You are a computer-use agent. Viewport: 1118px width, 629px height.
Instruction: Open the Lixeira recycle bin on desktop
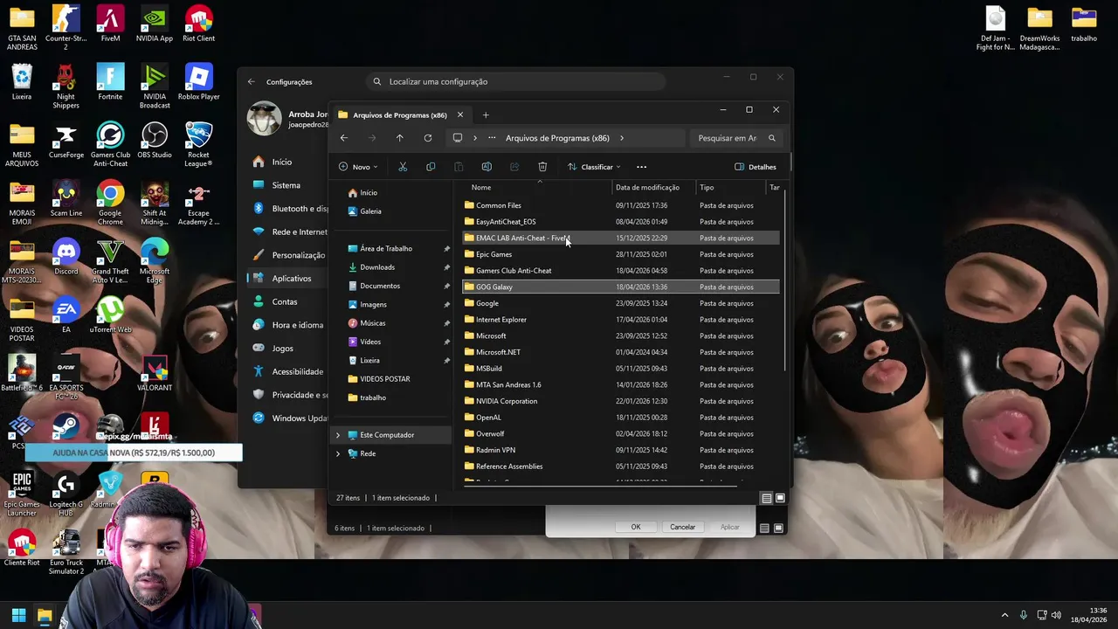coord(22,82)
